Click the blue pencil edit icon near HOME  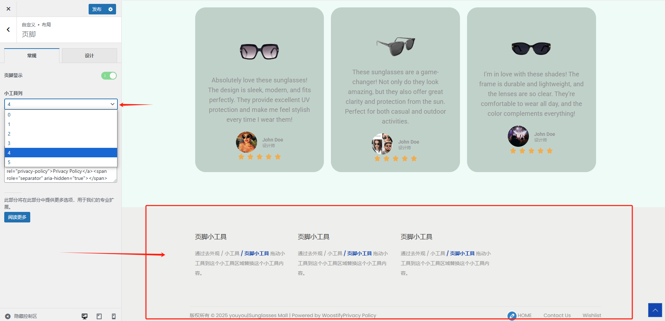(512, 316)
